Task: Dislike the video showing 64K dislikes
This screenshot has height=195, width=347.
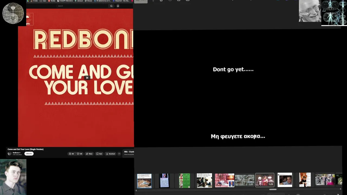Action: [x=79, y=154]
